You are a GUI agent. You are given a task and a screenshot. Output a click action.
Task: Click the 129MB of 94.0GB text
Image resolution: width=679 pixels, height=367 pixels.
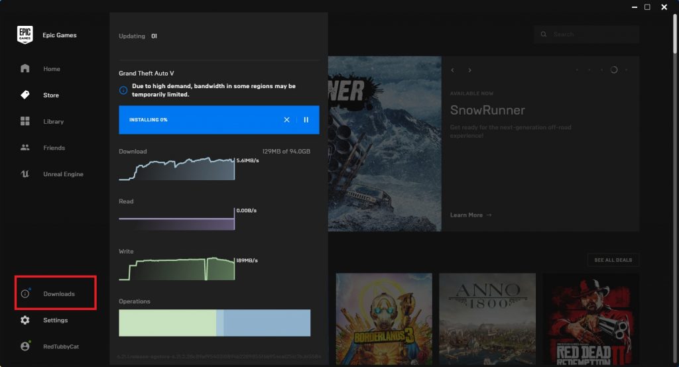286,152
